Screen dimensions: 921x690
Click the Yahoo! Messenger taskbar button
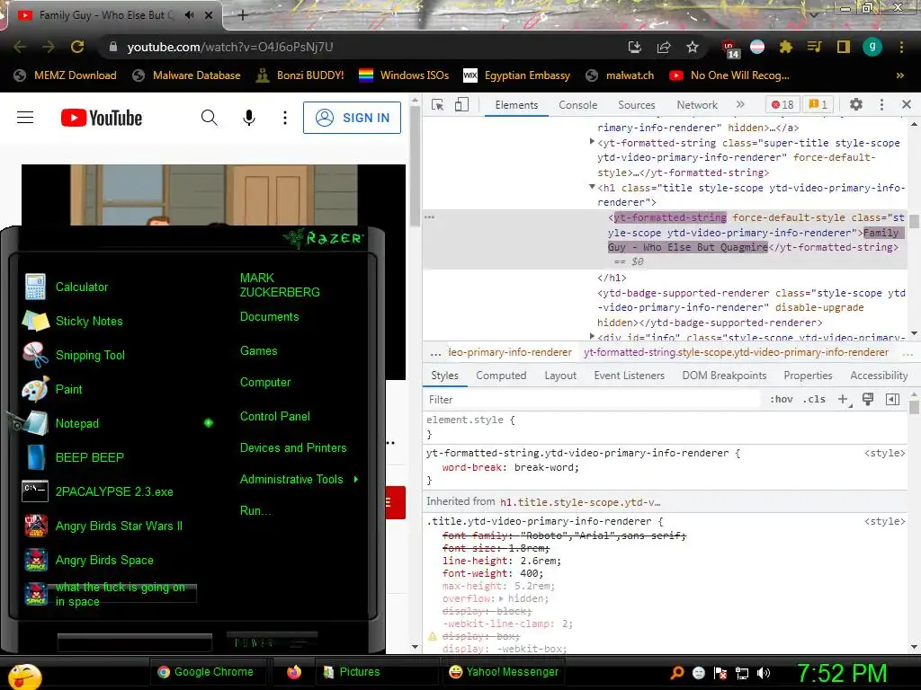(x=504, y=672)
